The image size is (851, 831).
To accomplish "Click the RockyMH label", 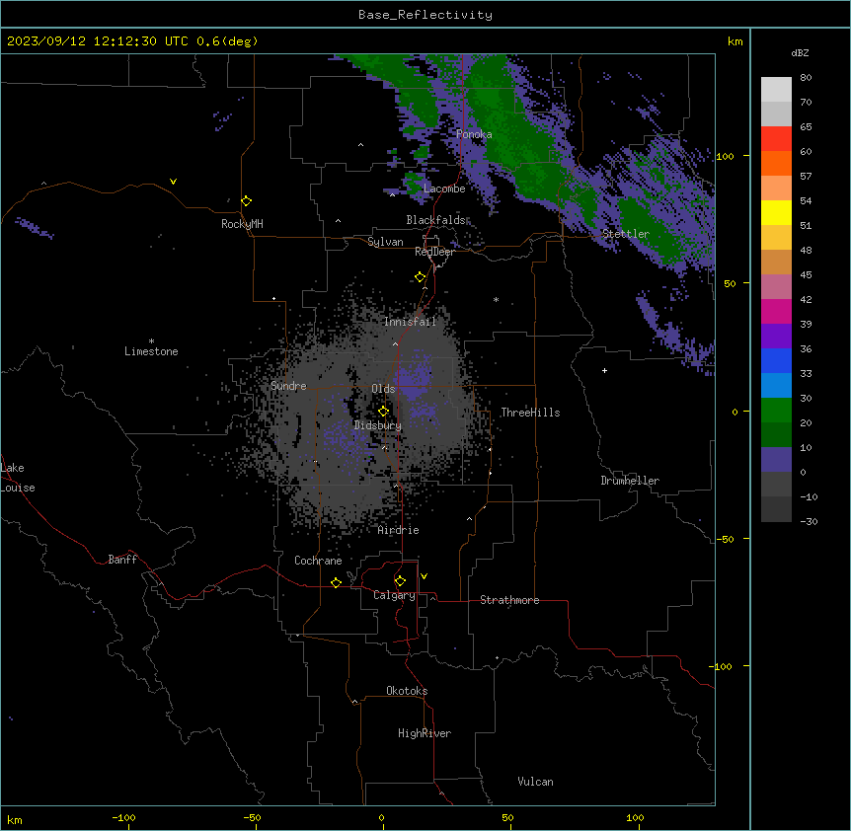I will click(x=242, y=224).
